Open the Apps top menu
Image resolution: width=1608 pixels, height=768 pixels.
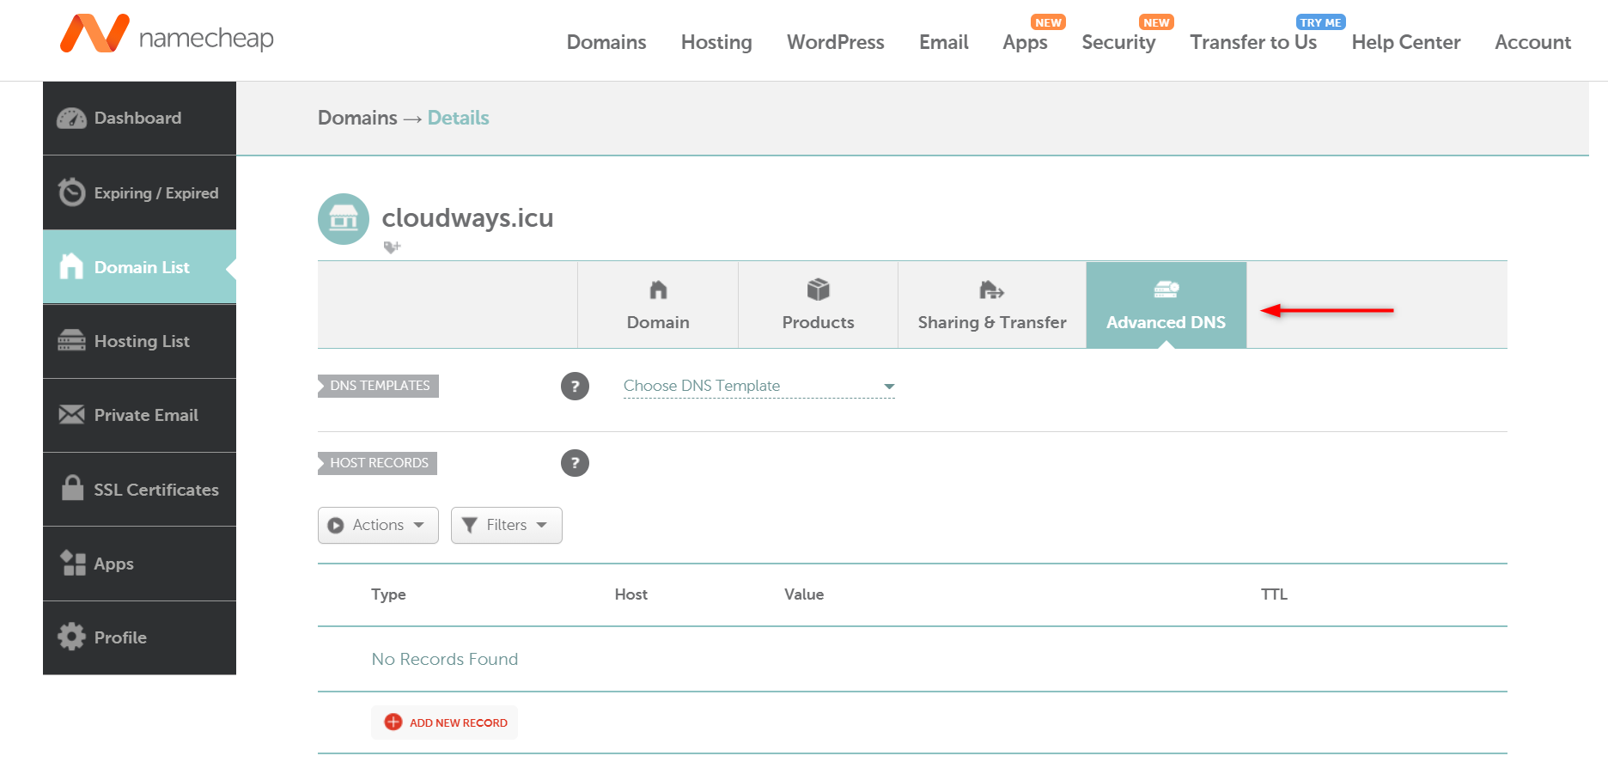[1026, 42]
